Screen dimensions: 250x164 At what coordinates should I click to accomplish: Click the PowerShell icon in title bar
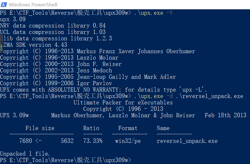(x=4, y=4)
